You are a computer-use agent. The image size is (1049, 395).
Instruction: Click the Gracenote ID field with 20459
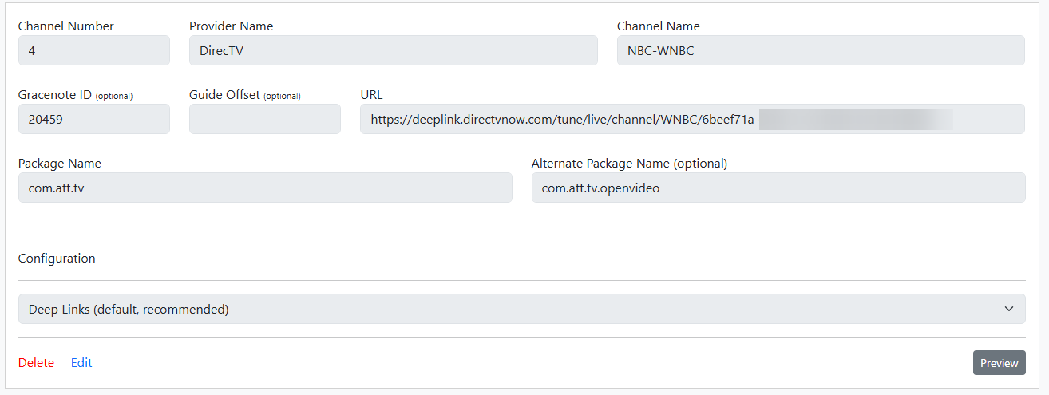point(93,119)
